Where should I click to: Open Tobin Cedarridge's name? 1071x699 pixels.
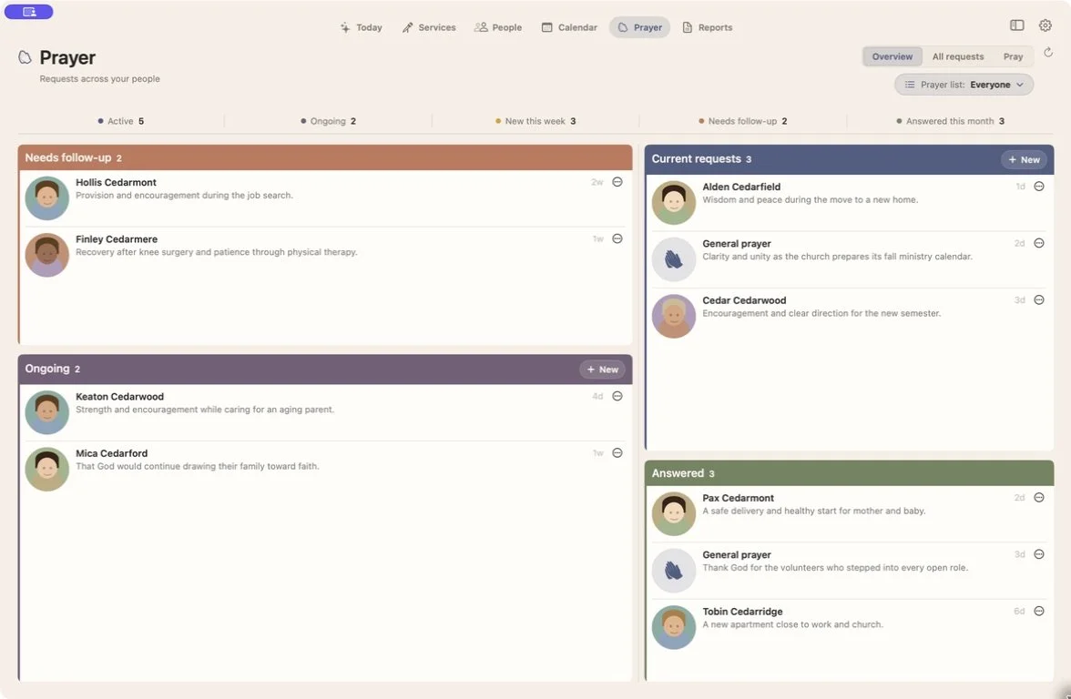pyautogui.click(x=742, y=612)
